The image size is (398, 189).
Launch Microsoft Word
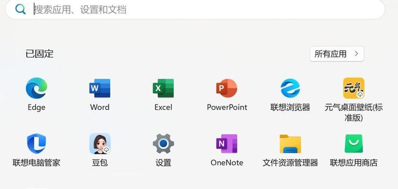coord(100,88)
